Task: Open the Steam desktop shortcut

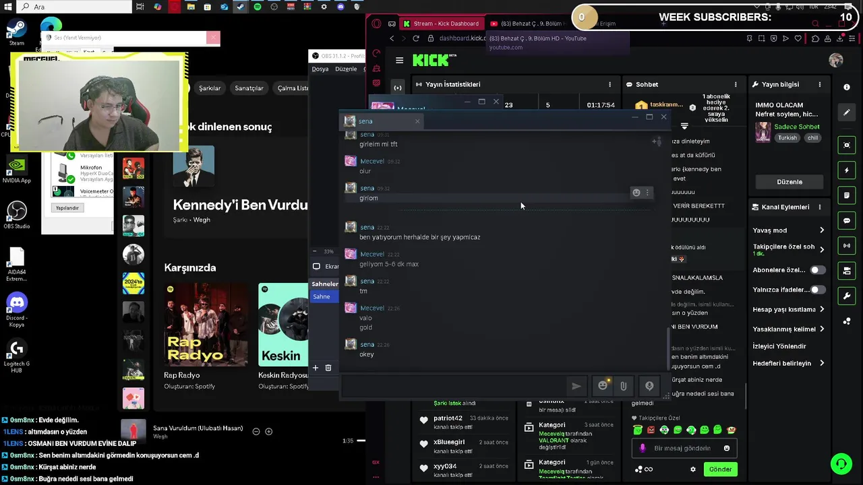Action: [17, 32]
